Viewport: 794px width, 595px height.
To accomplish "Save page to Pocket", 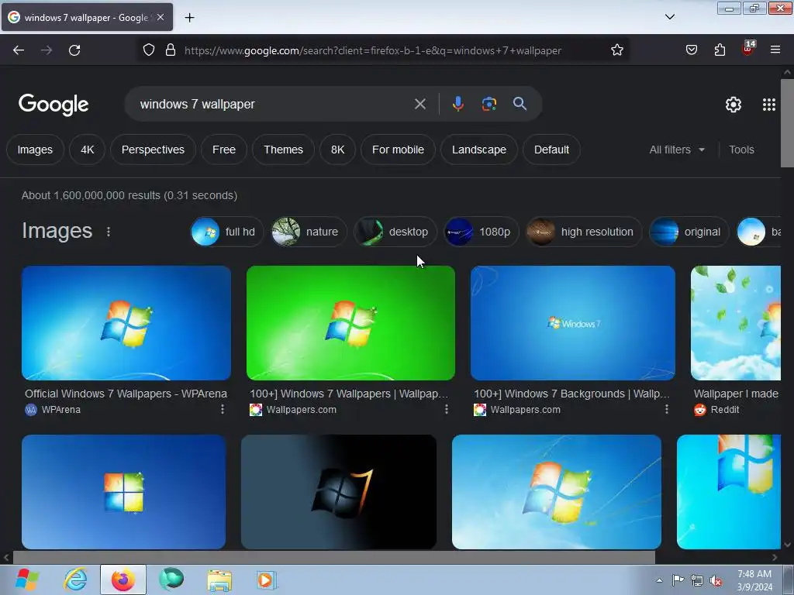I will pyautogui.click(x=692, y=50).
